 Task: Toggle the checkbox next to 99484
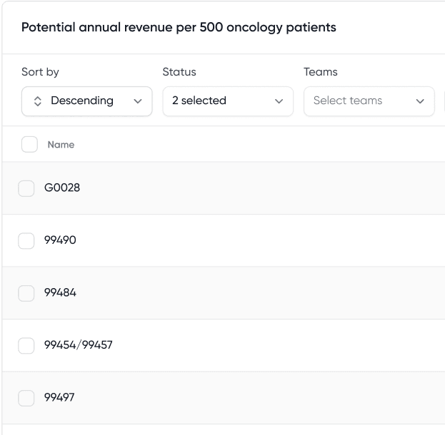tap(26, 293)
